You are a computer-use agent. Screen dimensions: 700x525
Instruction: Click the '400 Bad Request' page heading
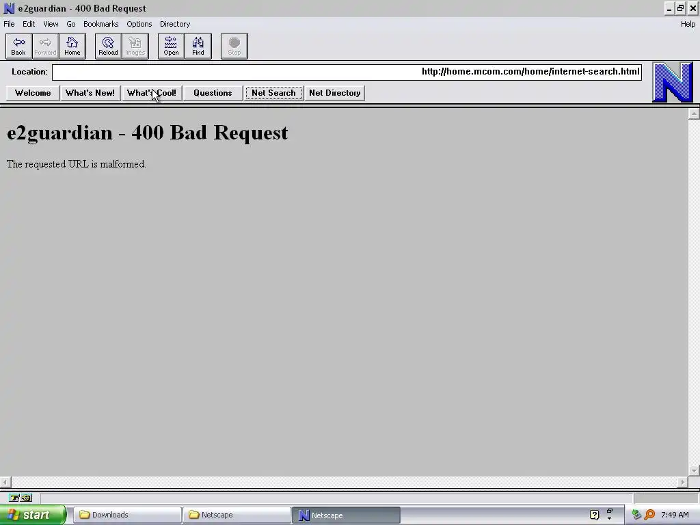148,133
